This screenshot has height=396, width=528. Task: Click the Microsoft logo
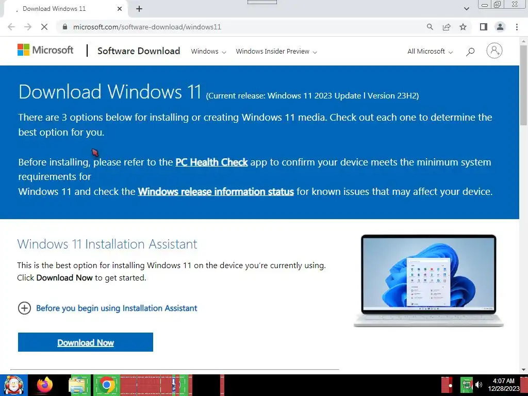click(45, 50)
